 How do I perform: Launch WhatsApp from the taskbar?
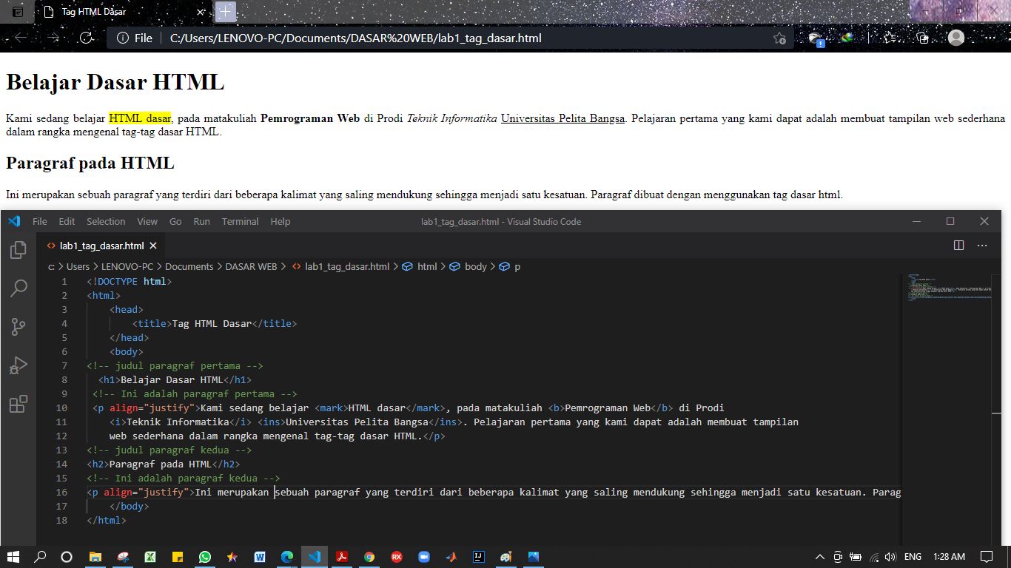[205, 557]
